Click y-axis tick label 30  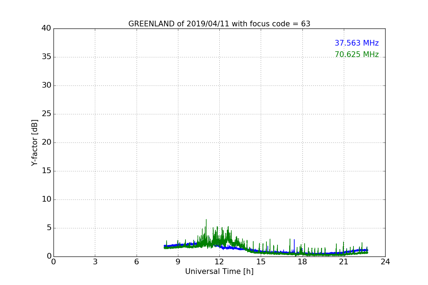point(46,85)
